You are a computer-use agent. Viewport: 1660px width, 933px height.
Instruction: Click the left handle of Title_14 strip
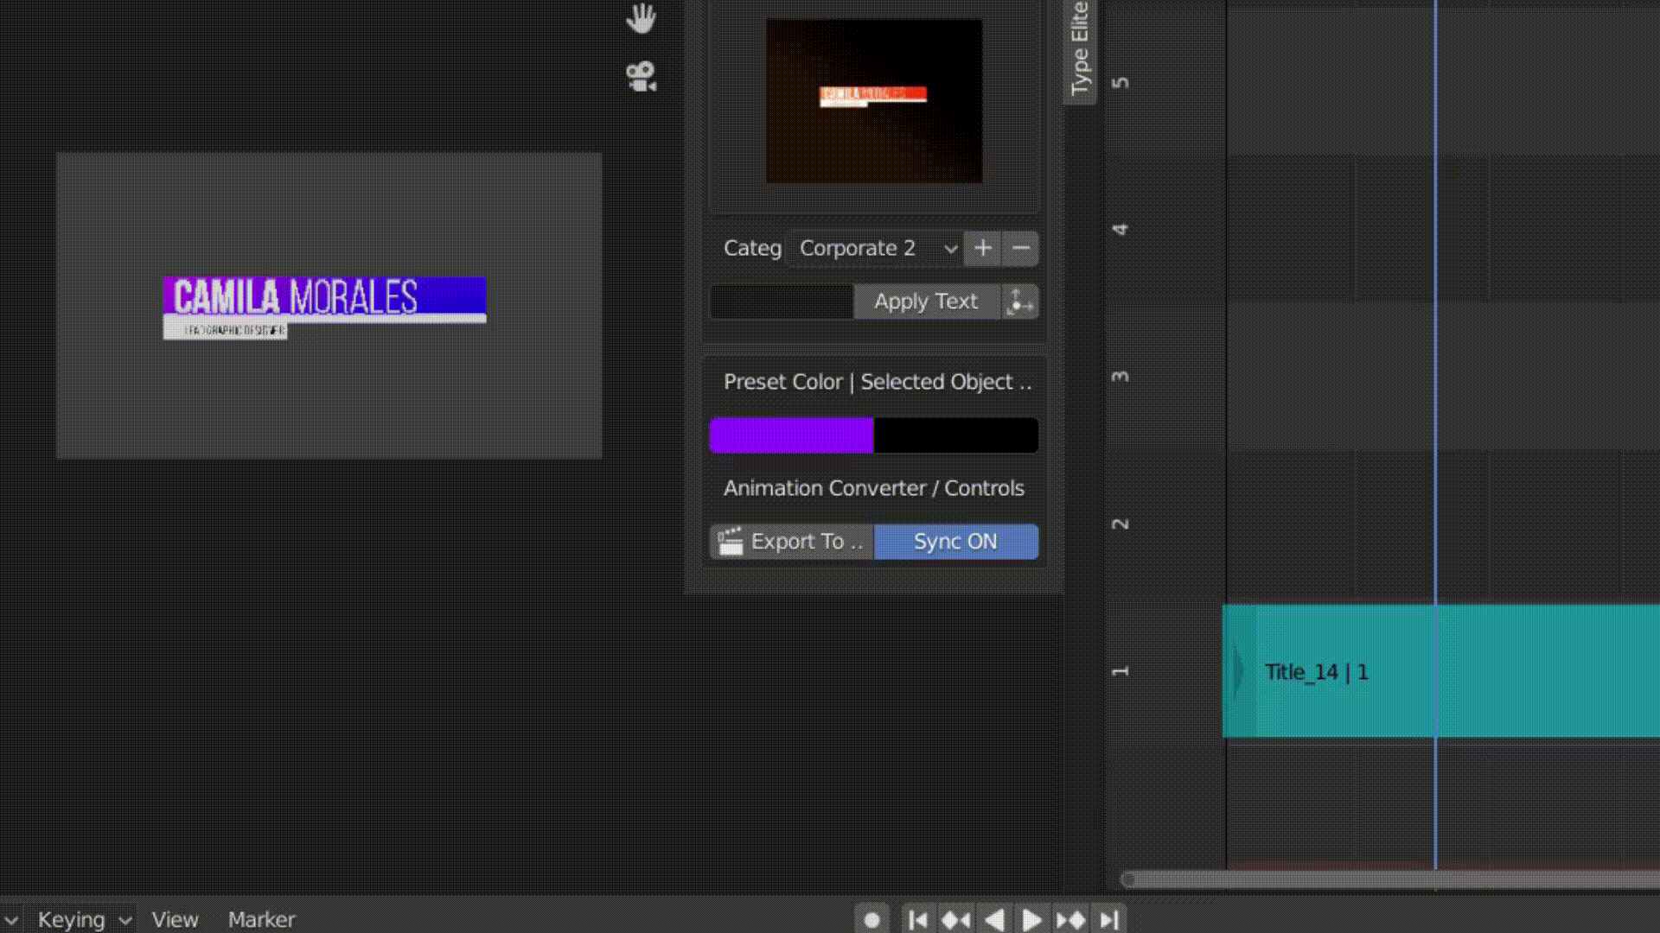pos(1239,671)
